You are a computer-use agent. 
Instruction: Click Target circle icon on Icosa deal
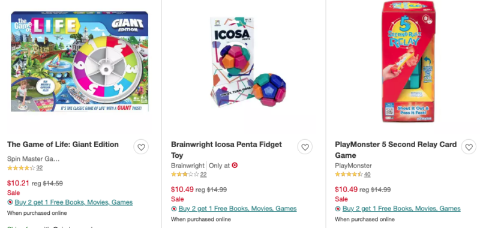pyautogui.click(x=174, y=209)
